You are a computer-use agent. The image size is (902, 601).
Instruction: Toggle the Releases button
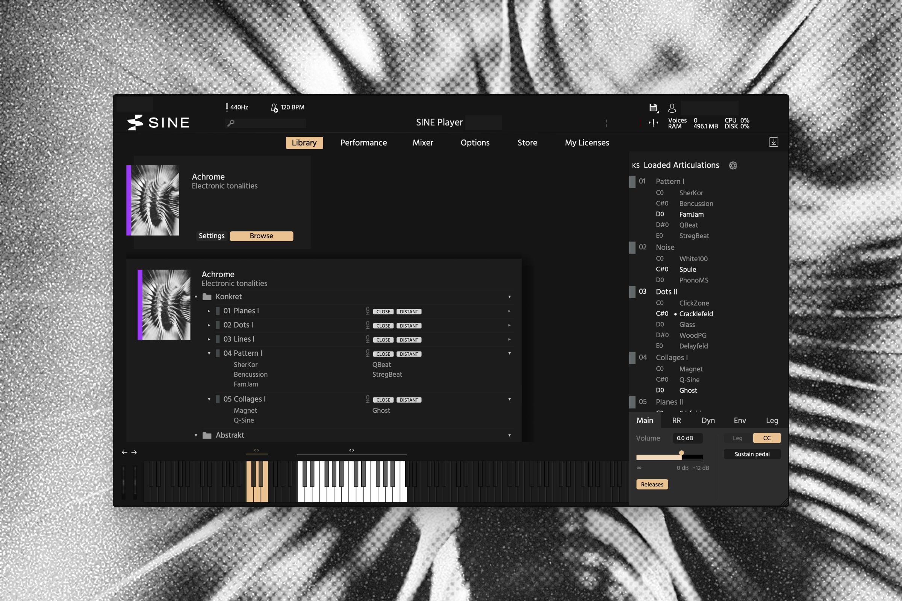point(652,484)
